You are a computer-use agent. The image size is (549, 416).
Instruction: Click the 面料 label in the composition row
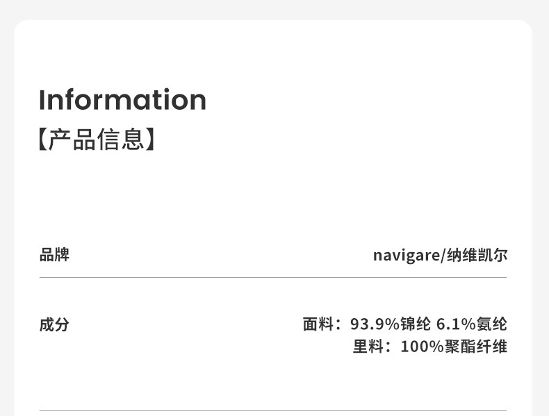tap(318, 324)
